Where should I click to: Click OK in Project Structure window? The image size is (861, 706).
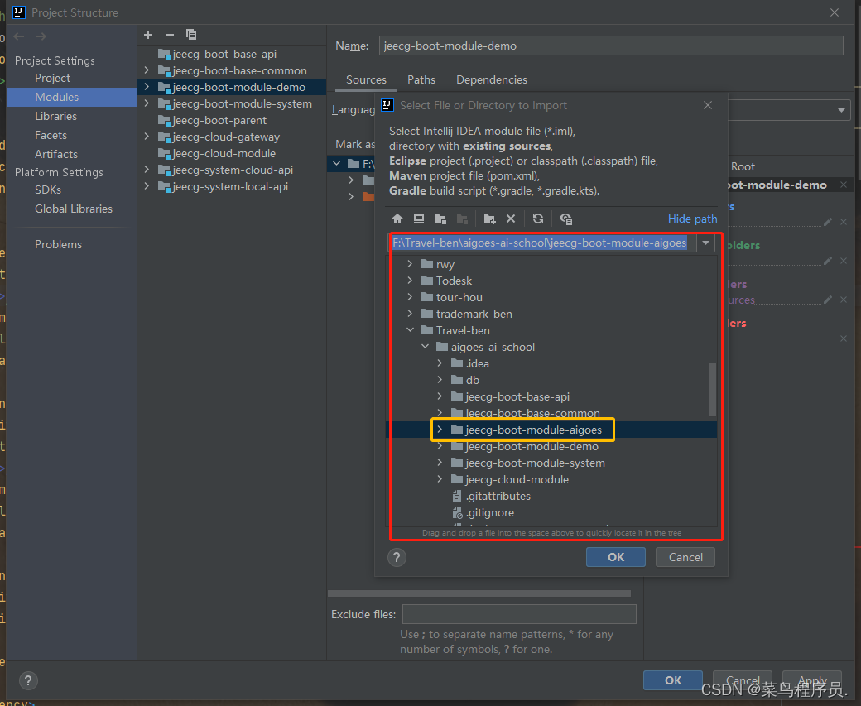click(x=672, y=680)
